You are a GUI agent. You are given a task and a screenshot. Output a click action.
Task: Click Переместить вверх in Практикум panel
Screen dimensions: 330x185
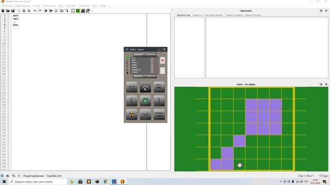[x=234, y=15]
